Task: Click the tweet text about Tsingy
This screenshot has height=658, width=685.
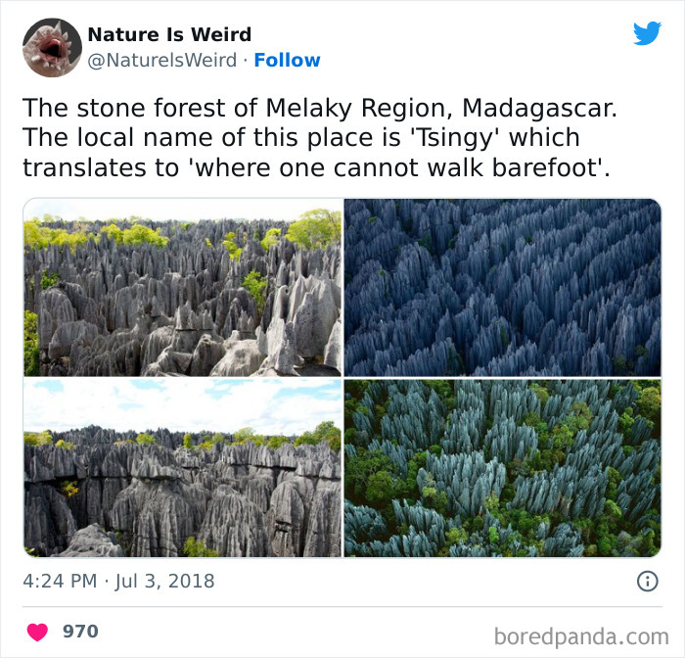Action: pos(320,138)
